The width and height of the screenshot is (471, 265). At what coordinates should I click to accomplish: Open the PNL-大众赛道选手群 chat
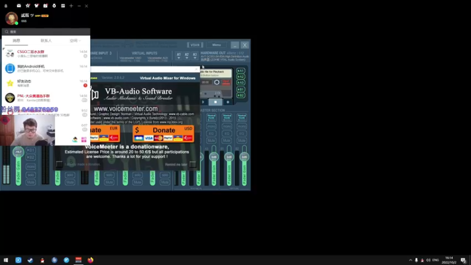(x=46, y=98)
